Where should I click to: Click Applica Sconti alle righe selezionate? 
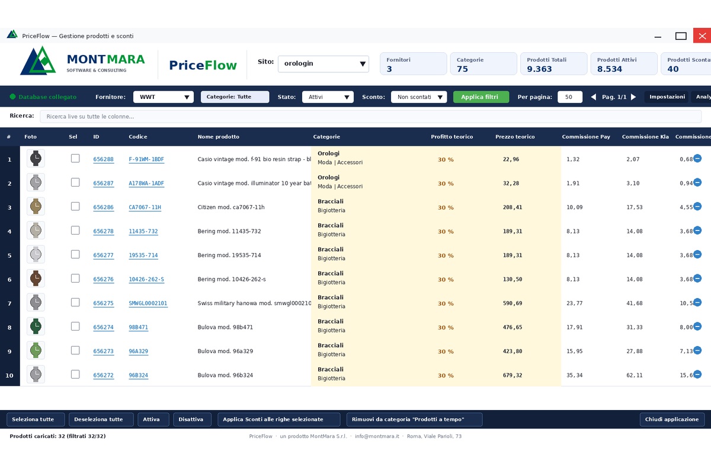click(x=279, y=419)
